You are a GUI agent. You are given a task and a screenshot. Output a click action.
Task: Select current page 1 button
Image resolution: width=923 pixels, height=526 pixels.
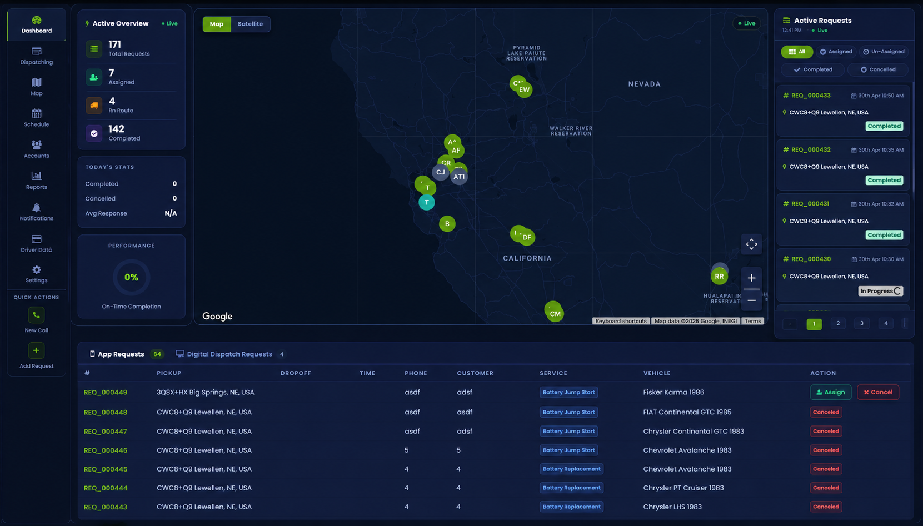[814, 324]
